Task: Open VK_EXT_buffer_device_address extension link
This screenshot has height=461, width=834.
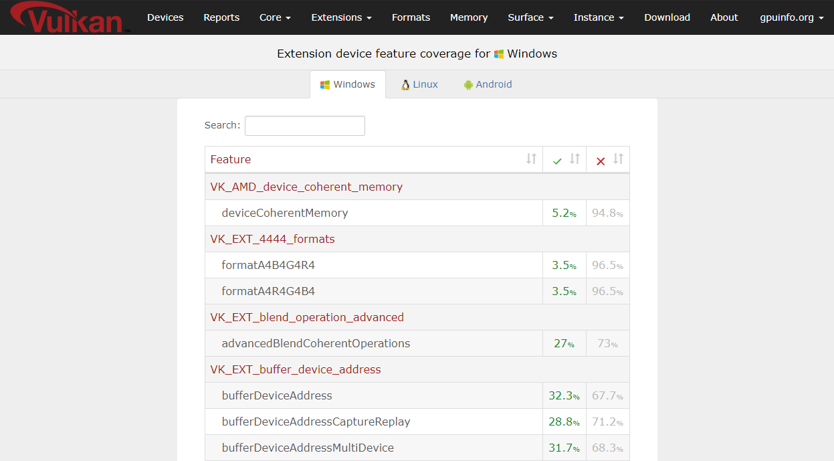Action: (296, 369)
